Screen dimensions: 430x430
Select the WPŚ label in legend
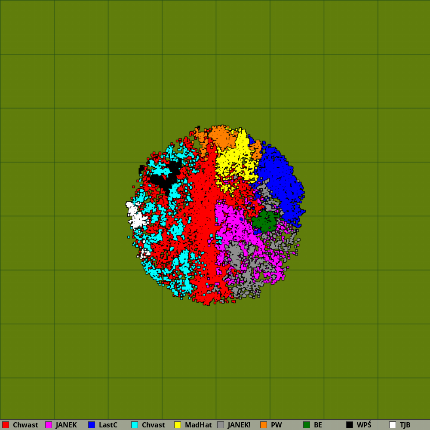click(364, 425)
